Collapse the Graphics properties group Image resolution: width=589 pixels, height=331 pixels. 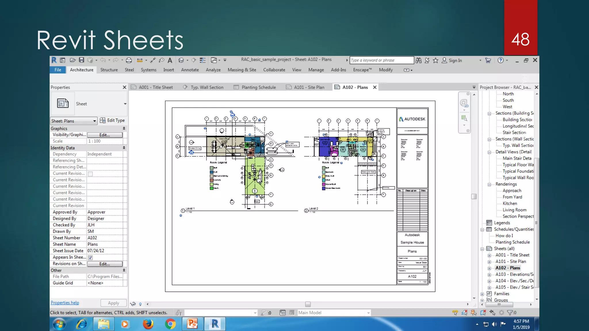point(124,128)
